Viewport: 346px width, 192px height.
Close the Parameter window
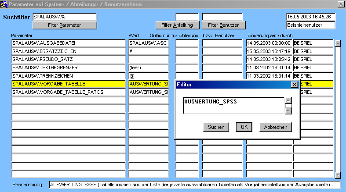(341, 4)
